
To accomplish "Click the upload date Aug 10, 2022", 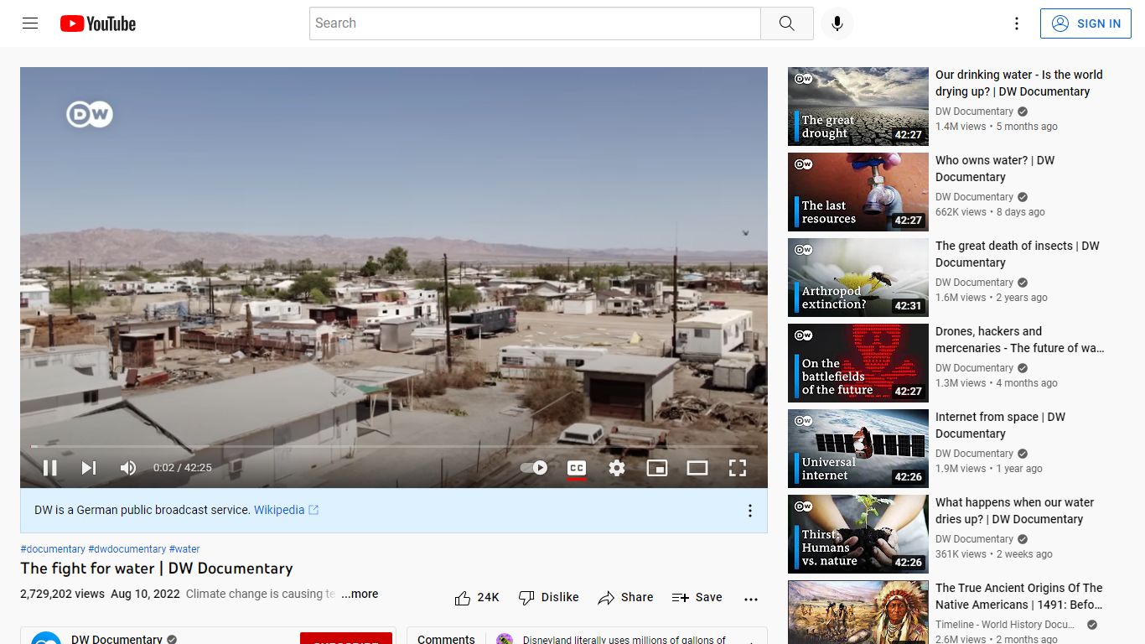I will [x=145, y=594].
